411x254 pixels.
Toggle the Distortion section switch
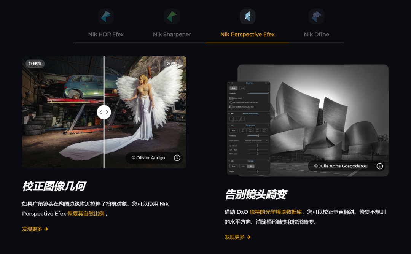click(232, 83)
